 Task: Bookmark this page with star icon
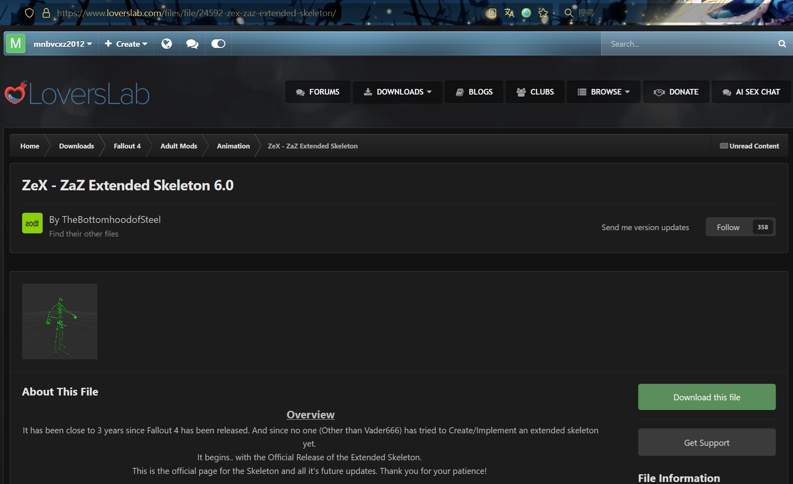(543, 13)
